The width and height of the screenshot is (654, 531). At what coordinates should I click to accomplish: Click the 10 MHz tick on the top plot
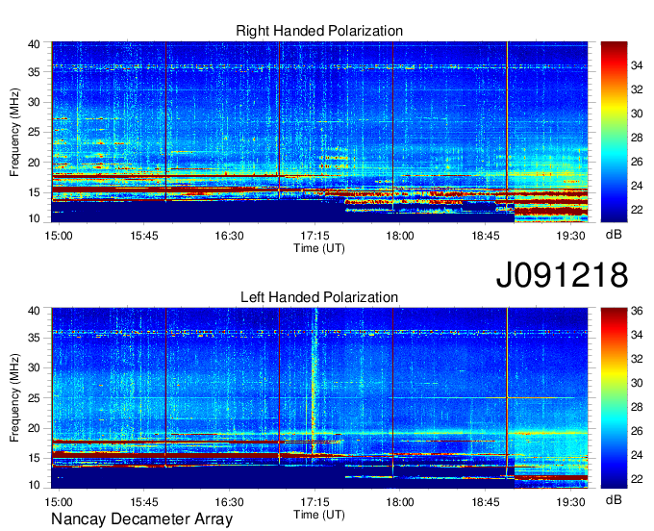tap(34, 218)
